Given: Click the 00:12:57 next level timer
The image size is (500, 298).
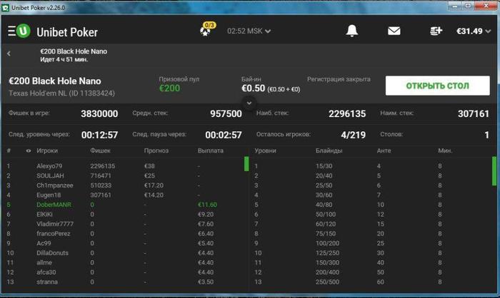Looking at the screenshot, I should tap(99, 135).
